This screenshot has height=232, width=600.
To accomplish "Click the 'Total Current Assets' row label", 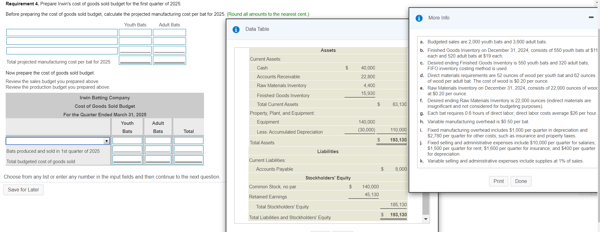I will pos(277,104).
